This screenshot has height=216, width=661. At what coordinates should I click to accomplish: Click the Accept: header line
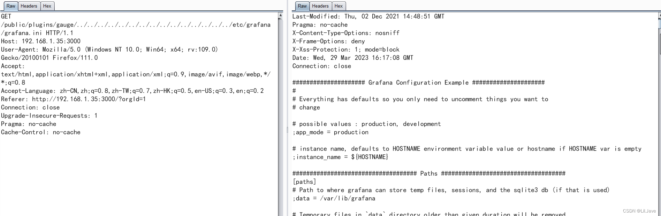(x=13, y=66)
